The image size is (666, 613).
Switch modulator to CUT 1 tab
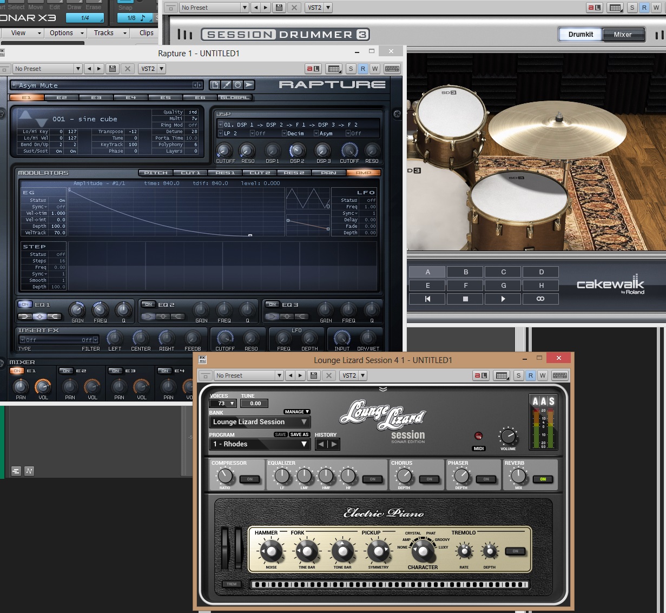coord(190,173)
